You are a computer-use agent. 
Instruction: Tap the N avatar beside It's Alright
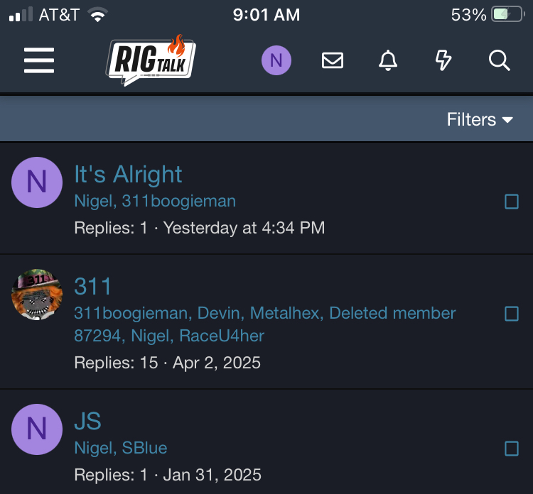click(x=37, y=182)
